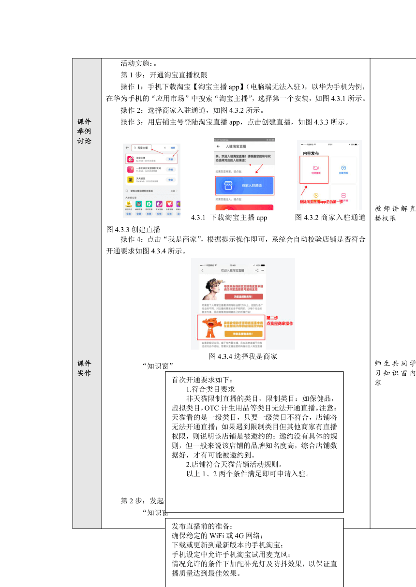The height and width of the screenshot is (587, 416).
Task: Click the line "首次开通要求如下："
Action: click(202, 380)
